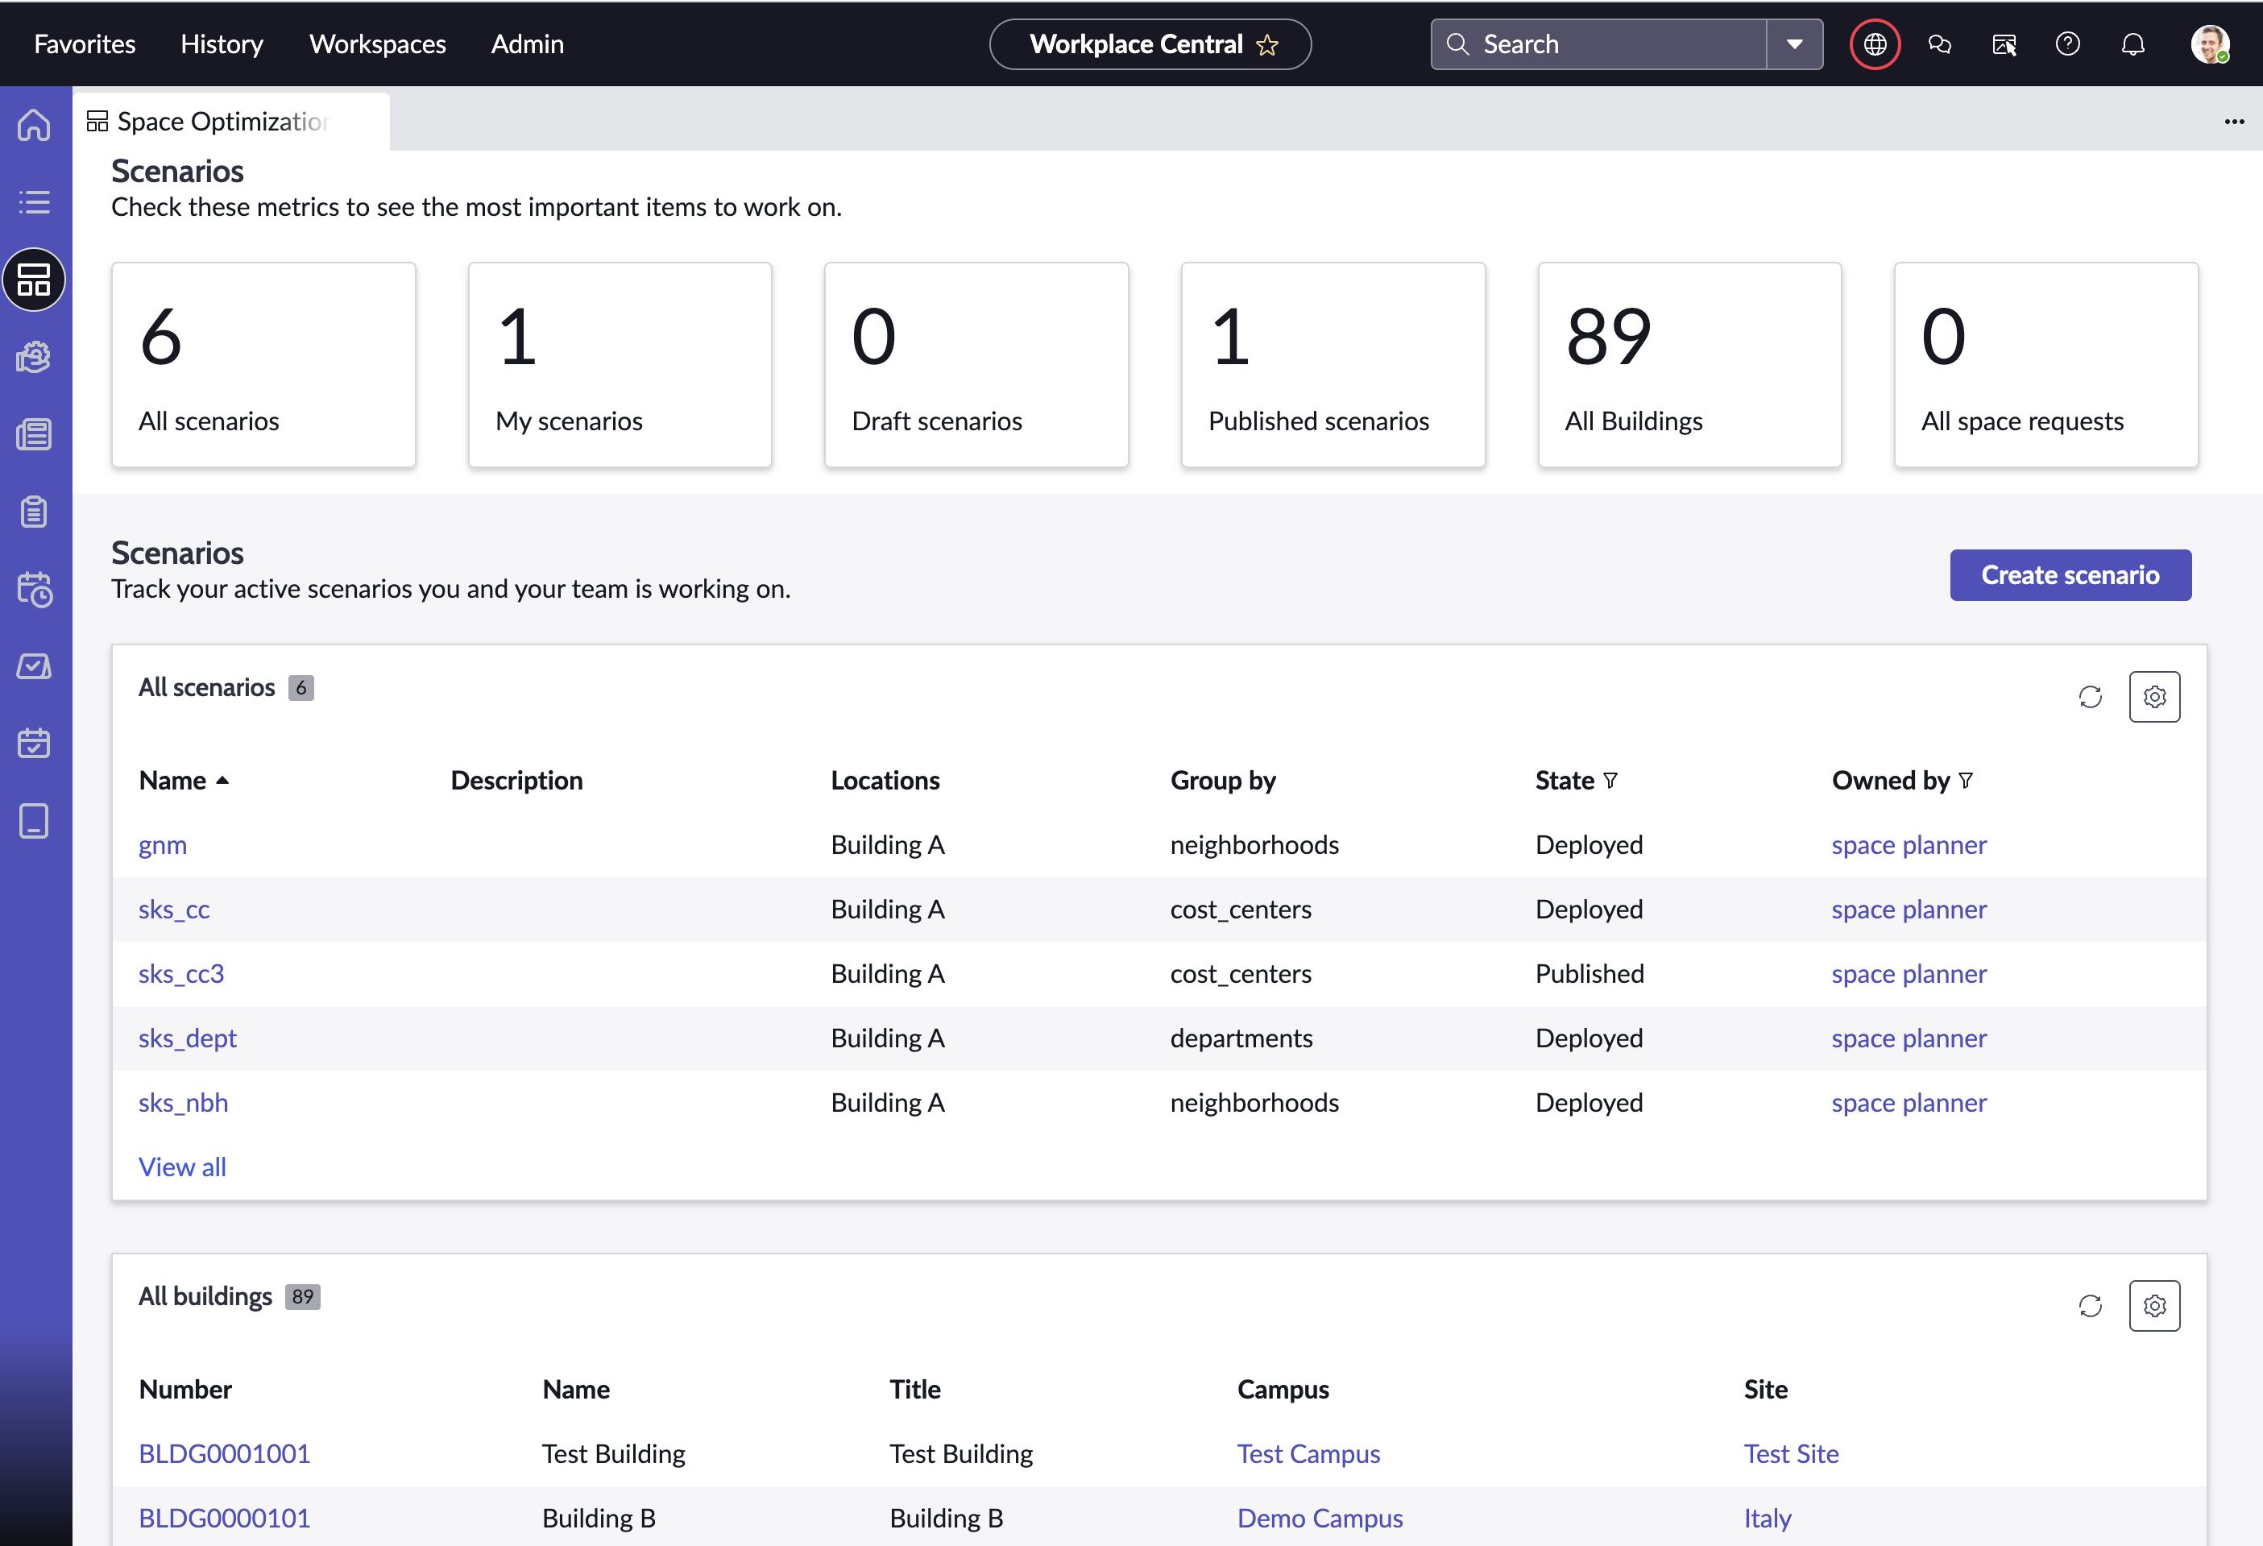Open the stacked documents sidebar icon
The image size is (2263, 1546).
pyautogui.click(x=34, y=434)
